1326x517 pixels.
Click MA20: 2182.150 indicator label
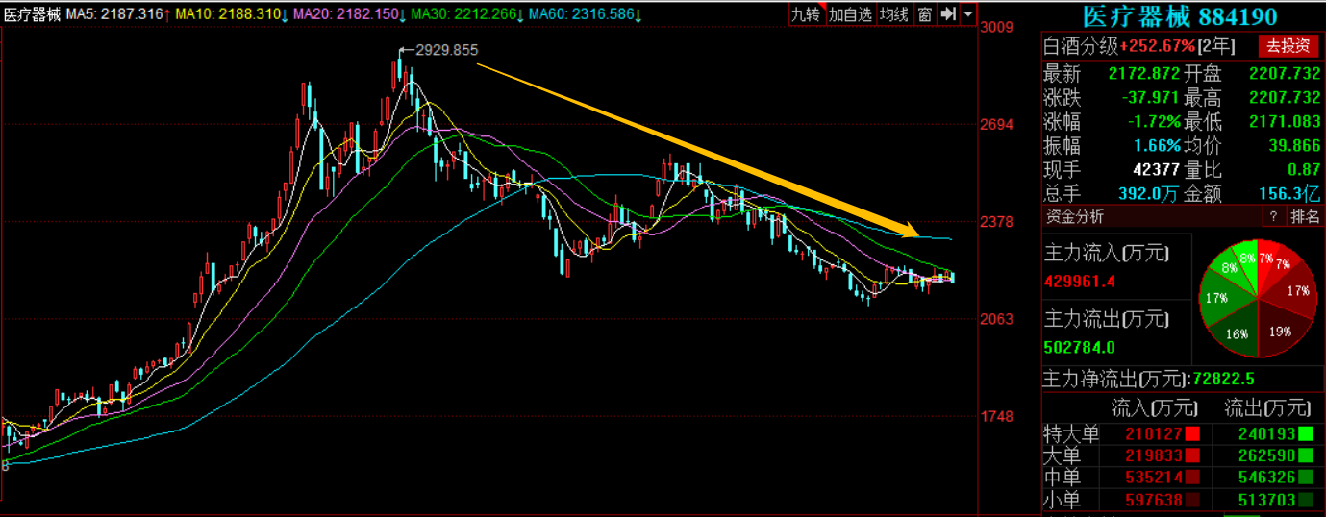(x=350, y=14)
